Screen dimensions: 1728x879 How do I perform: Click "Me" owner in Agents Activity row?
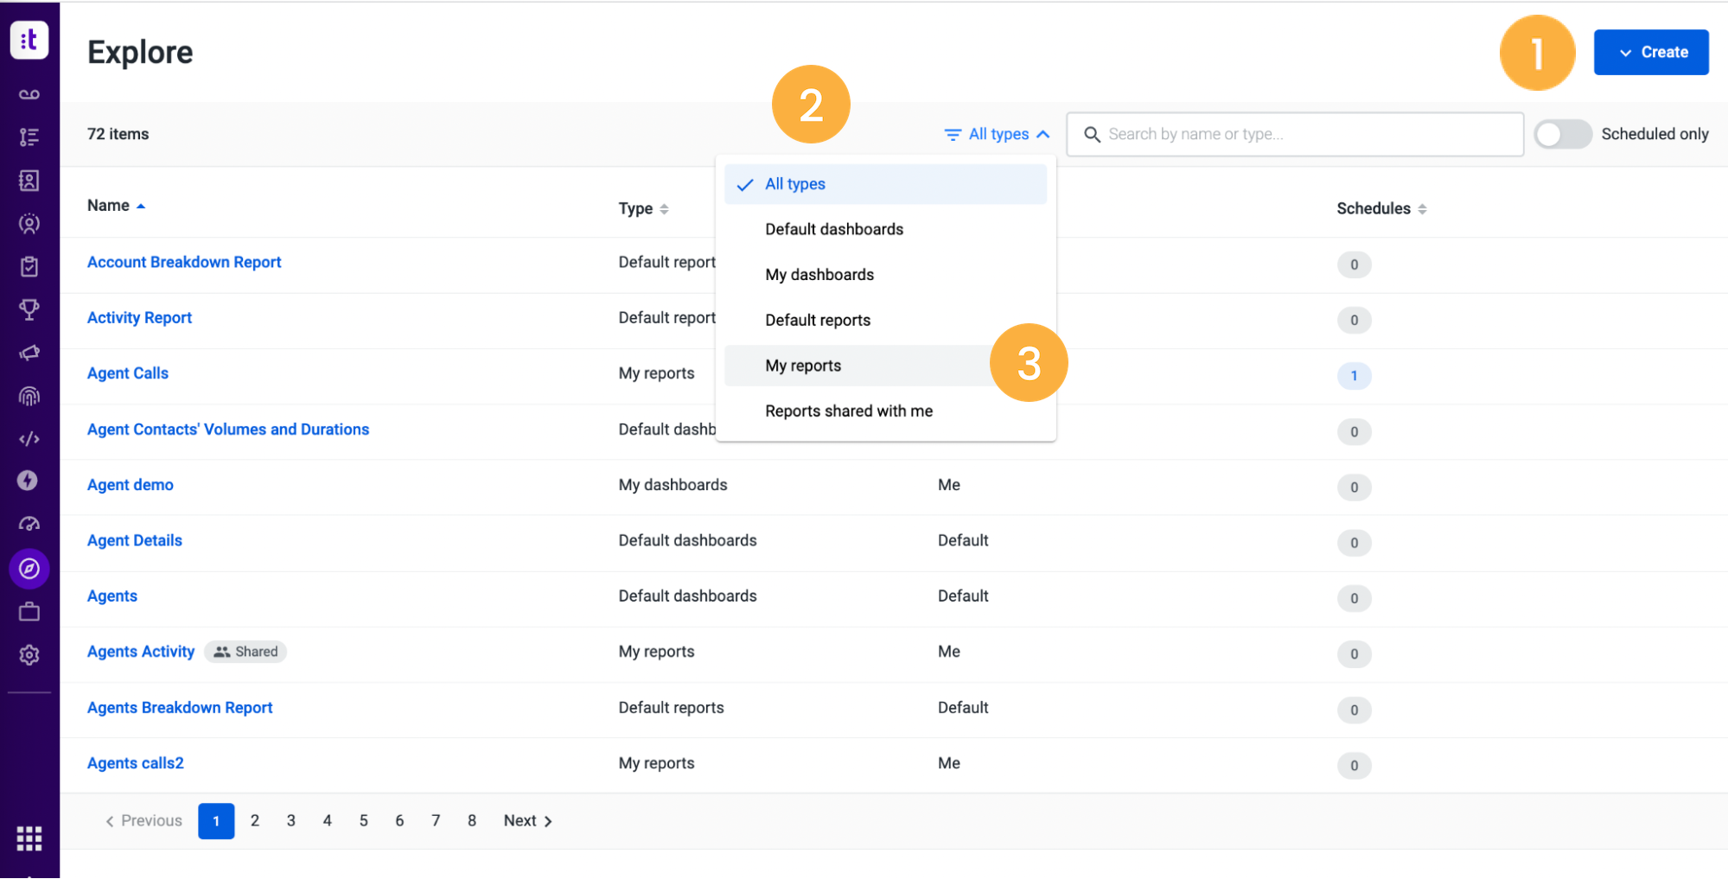(x=949, y=652)
